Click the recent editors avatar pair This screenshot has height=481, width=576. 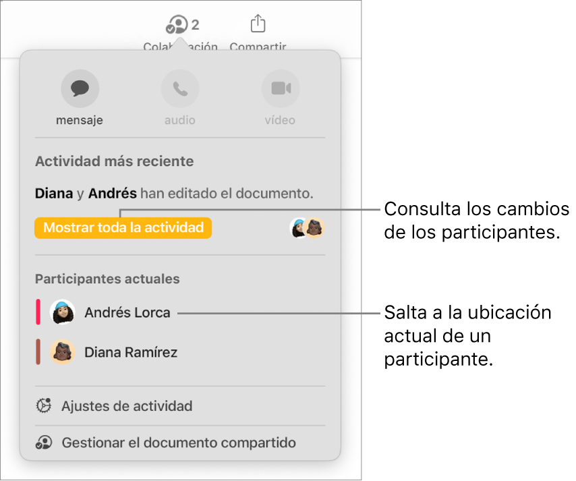pyautogui.click(x=307, y=228)
